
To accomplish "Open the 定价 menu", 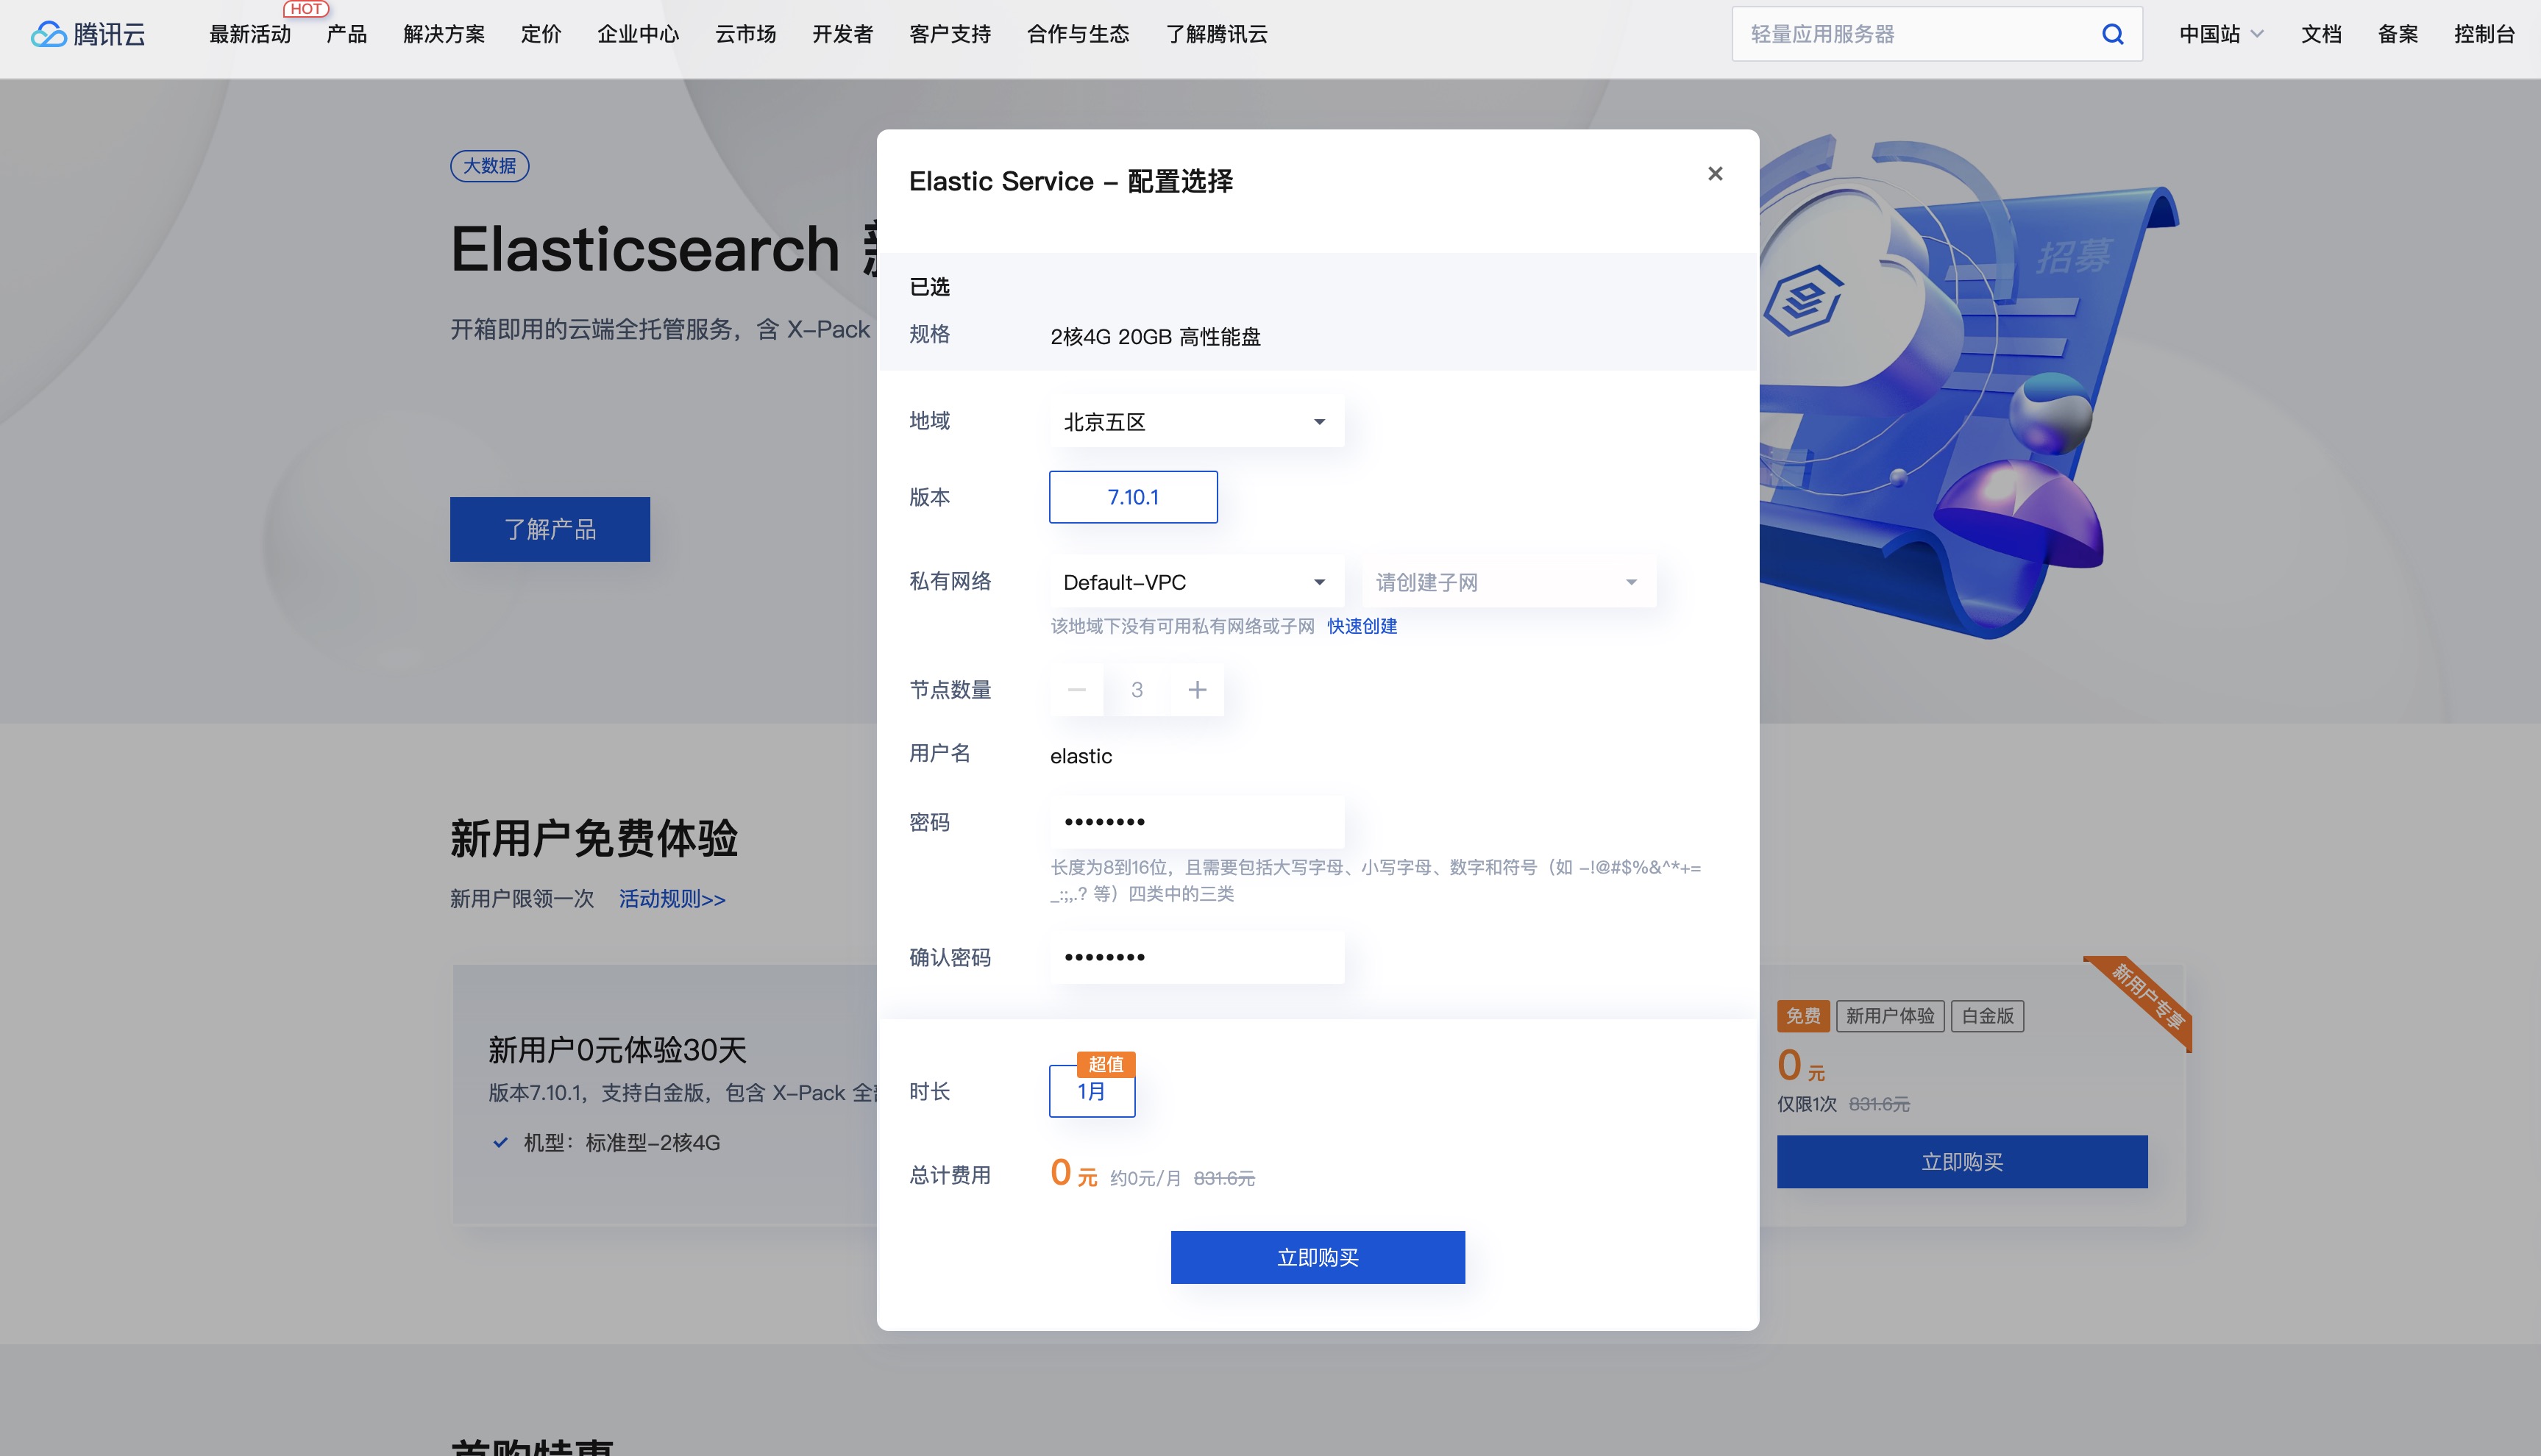I will [541, 34].
